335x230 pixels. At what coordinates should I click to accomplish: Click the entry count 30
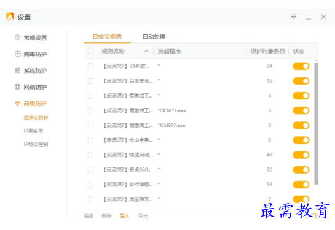(x=269, y=170)
